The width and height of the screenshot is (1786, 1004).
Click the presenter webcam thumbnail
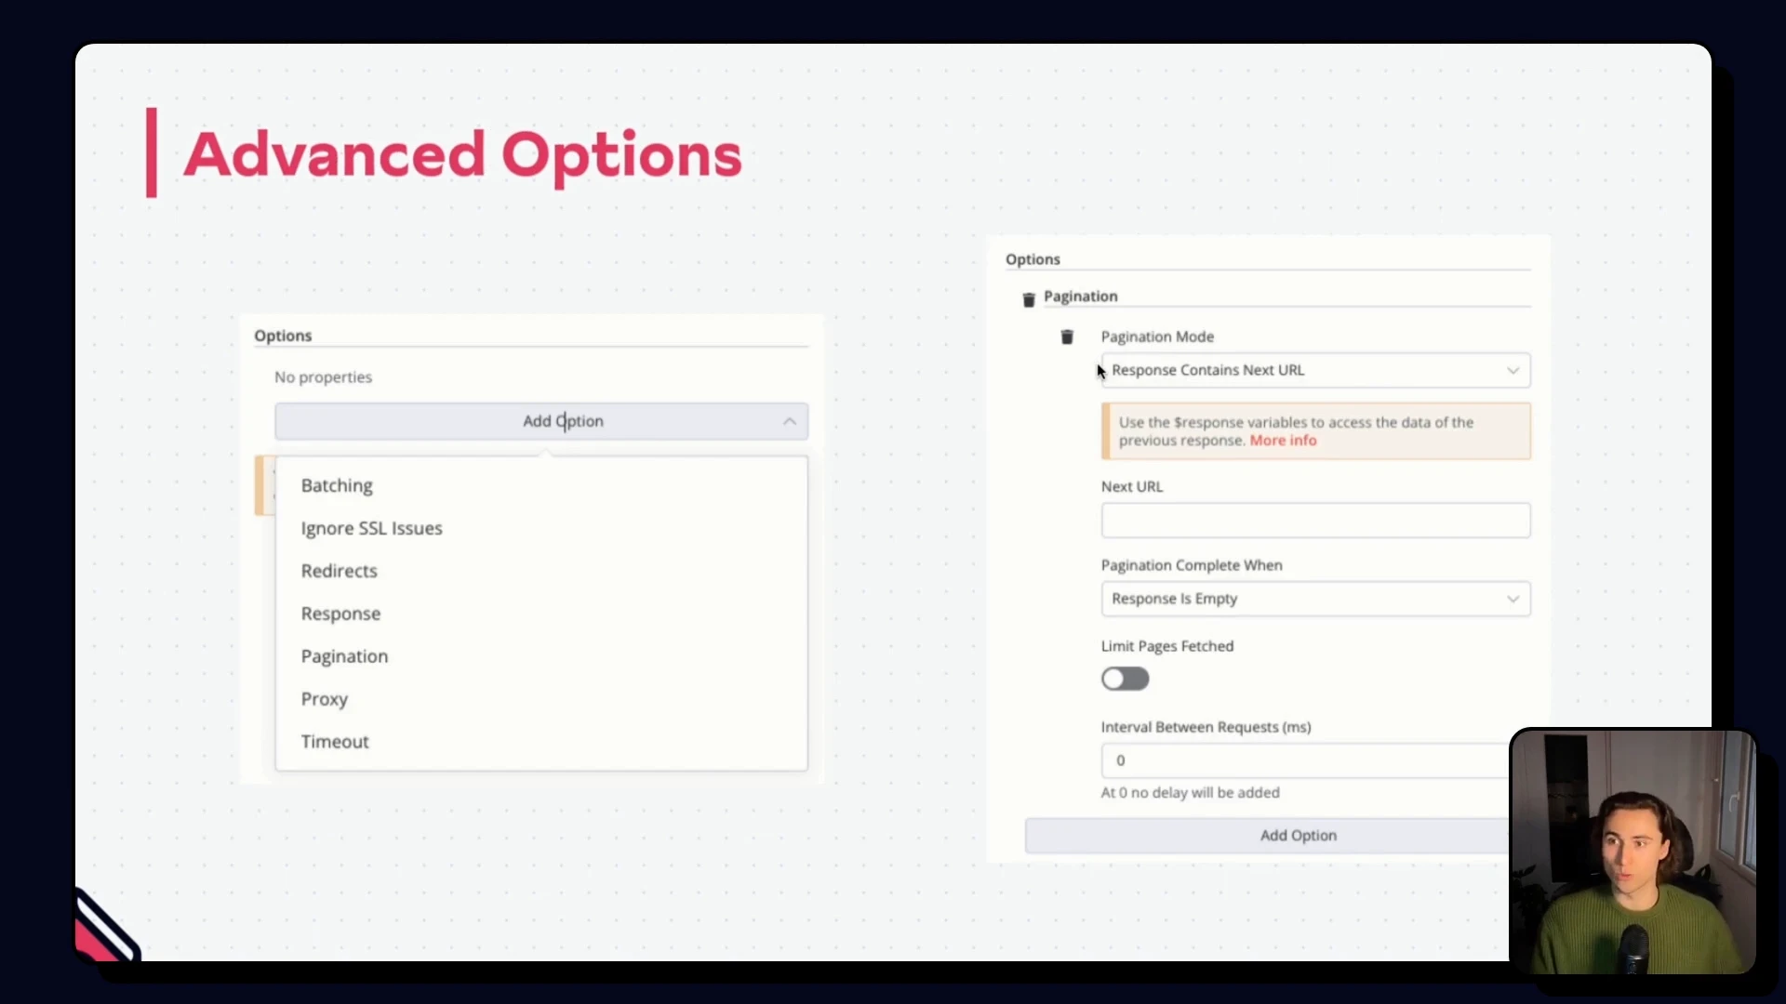point(1633,852)
